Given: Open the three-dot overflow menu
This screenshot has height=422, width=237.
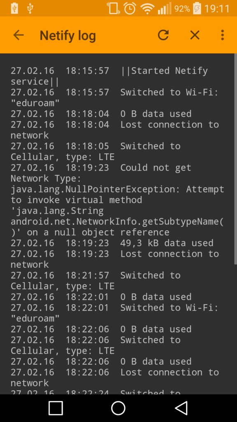Looking at the screenshot, I should [222, 35].
